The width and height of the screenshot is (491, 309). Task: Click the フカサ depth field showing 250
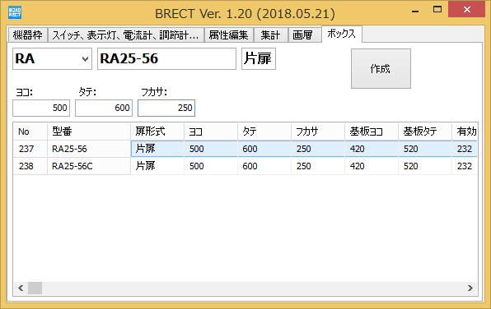[166, 108]
